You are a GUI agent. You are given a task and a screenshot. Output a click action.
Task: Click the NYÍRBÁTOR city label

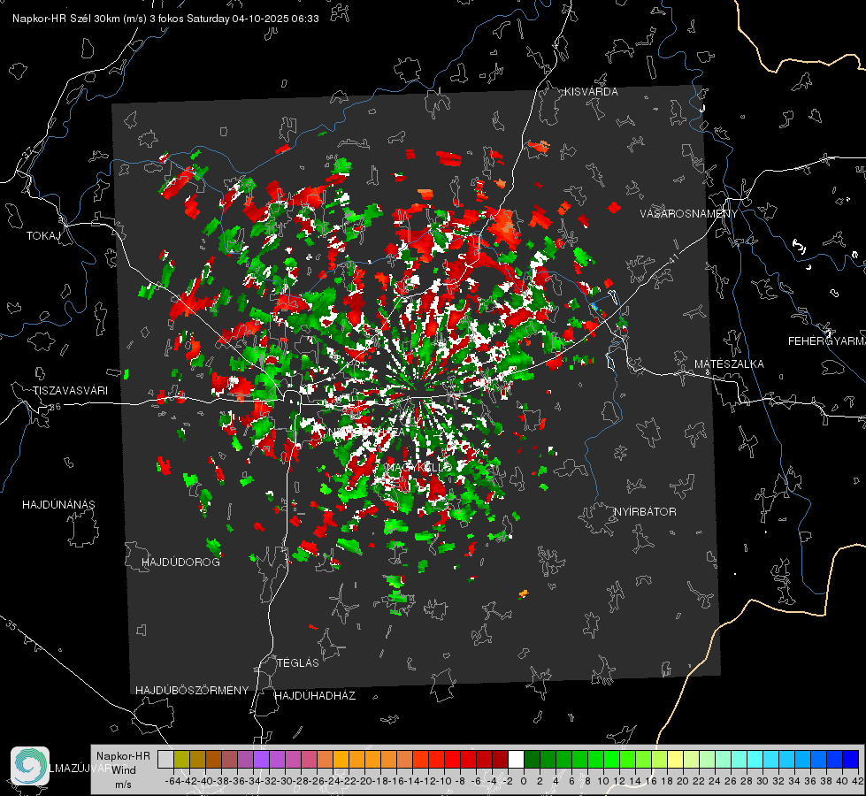click(645, 512)
